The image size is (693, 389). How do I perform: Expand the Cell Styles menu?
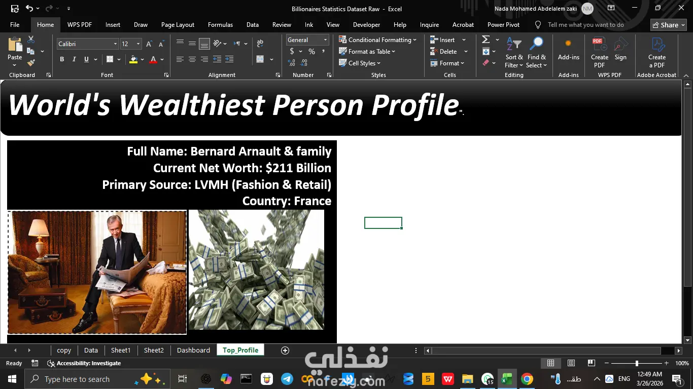click(359, 63)
